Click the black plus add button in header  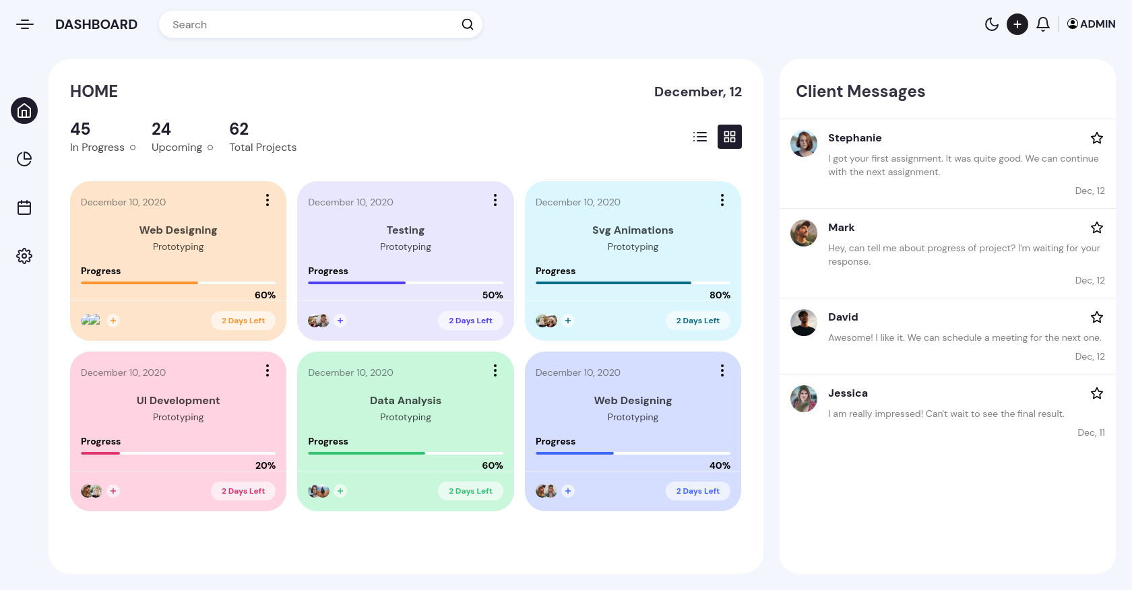[x=1017, y=25]
